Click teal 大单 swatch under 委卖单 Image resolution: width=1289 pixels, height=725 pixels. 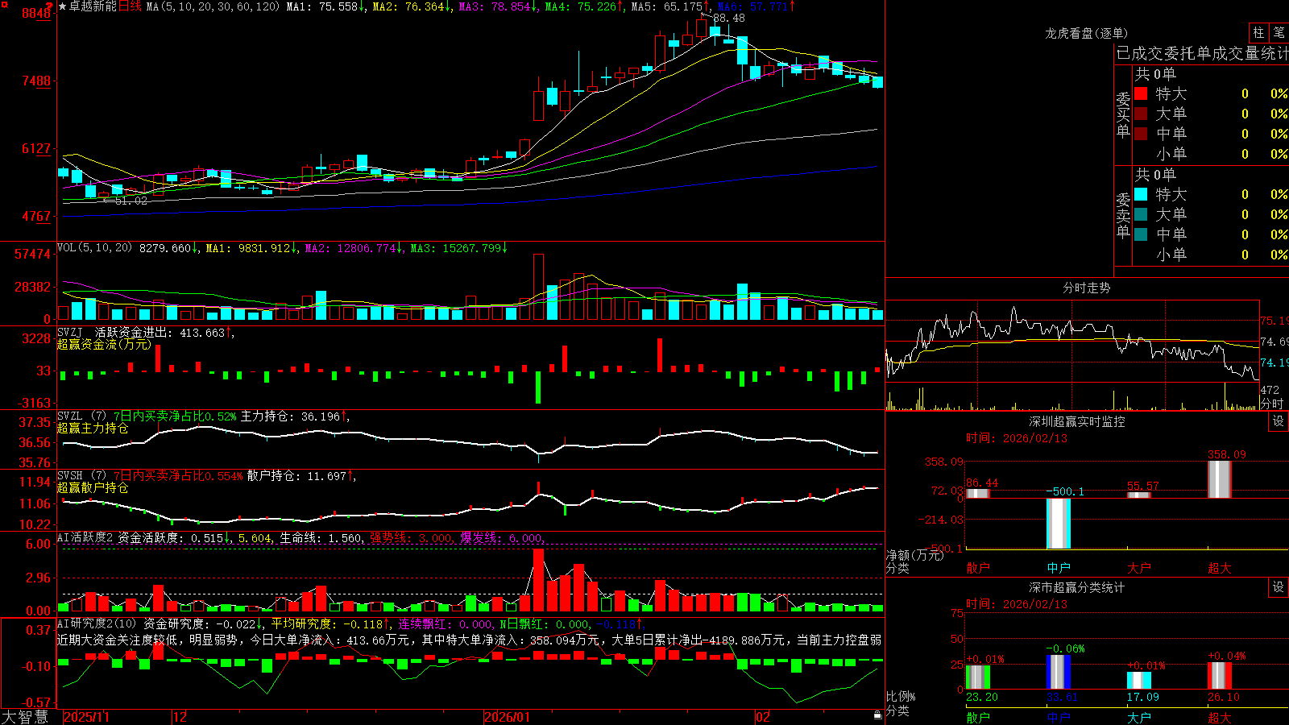click(1141, 214)
